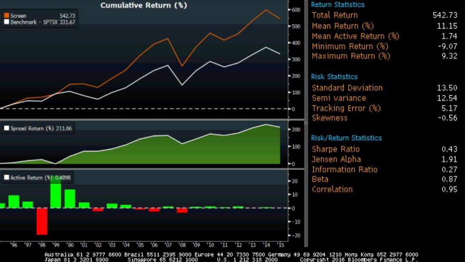
Task: Click the Correlation value 0.95
Action: 449,189
